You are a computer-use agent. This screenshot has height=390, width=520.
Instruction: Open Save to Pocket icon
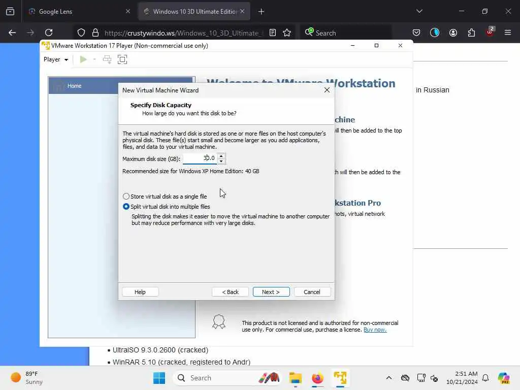pos(416,33)
